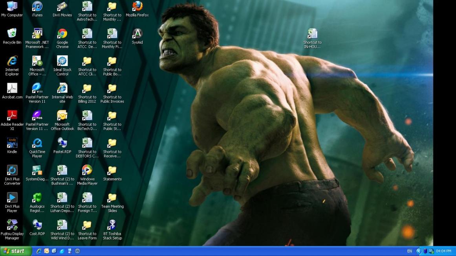456x256 pixels.
Task: Select the DivX Movies icon
Action: (x=62, y=6)
